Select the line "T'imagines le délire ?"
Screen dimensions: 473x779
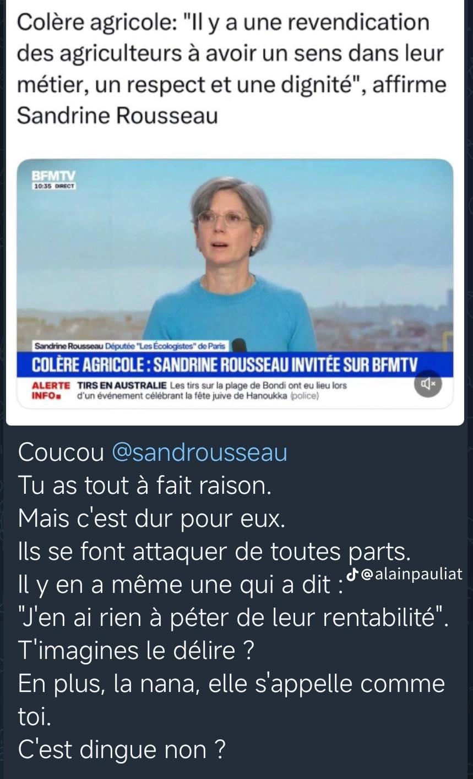click(x=135, y=651)
